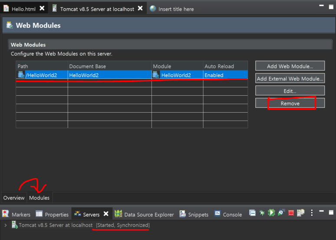Click the Web Modules page header icon
Screen dimensions: 336x240
tap(10, 25)
